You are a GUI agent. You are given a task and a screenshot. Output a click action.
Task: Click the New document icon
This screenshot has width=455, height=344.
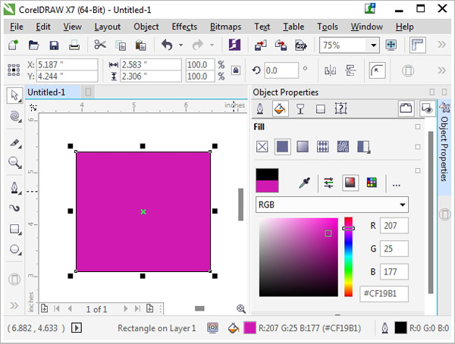coord(14,45)
